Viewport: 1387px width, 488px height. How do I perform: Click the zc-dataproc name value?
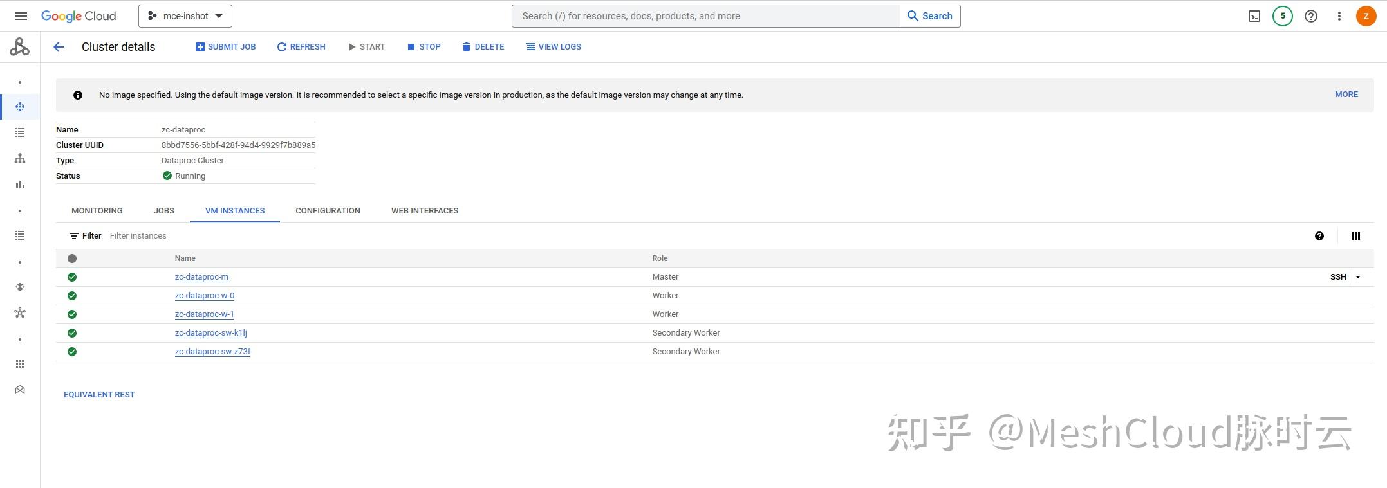coord(183,130)
